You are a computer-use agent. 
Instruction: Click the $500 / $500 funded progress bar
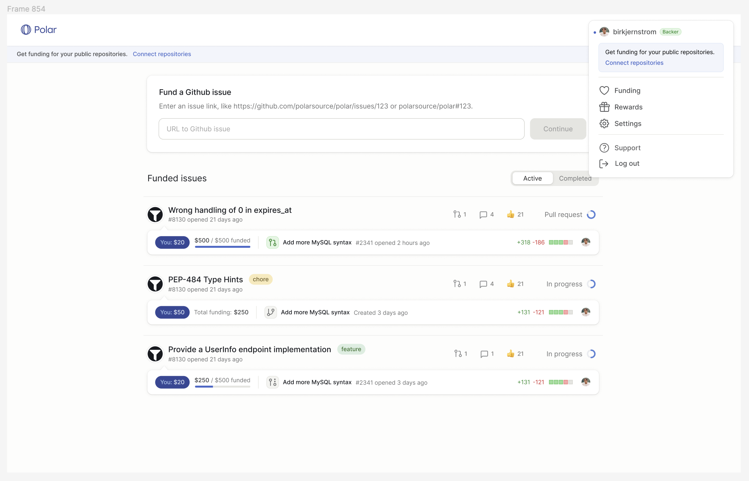[x=223, y=246]
